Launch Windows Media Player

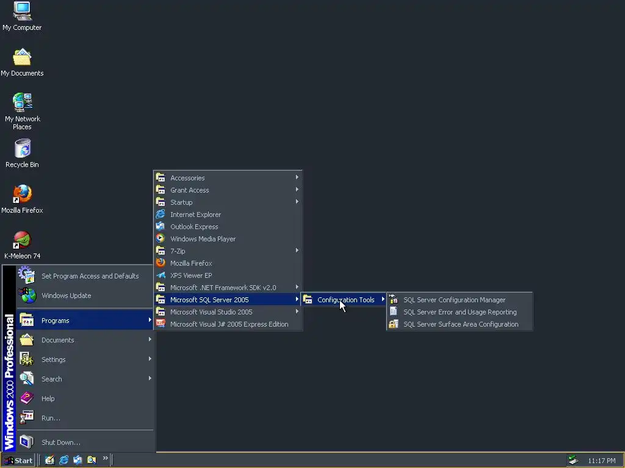(x=228, y=239)
